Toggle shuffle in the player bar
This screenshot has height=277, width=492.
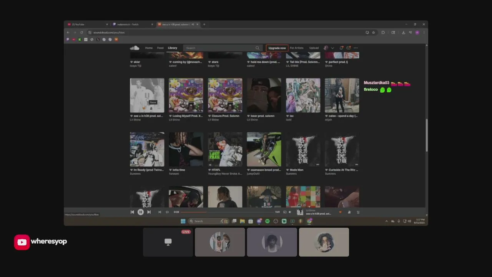click(160, 212)
